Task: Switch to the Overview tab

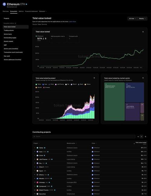Action: click(x=6, y=12)
